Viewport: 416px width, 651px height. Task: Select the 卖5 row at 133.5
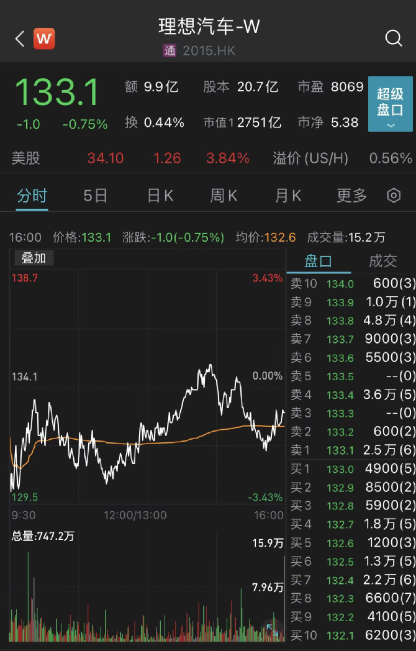click(351, 376)
